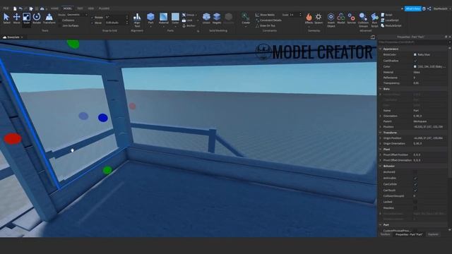Expand the Orientation property row
This screenshot has width=452, height=254.
pyautogui.click(x=381, y=116)
